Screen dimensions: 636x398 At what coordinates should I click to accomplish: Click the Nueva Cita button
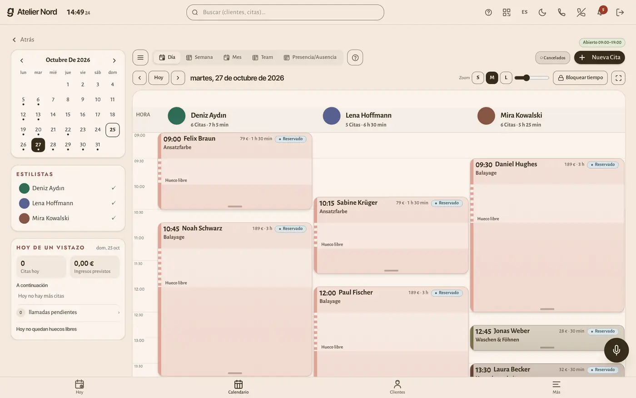click(x=600, y=57)
